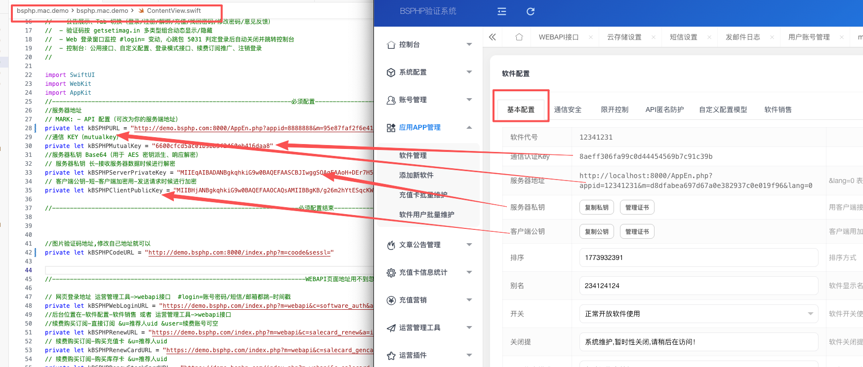Click the 应用APP管理 grid icon
Screen dimensions: 863x367
click(391, 128)
